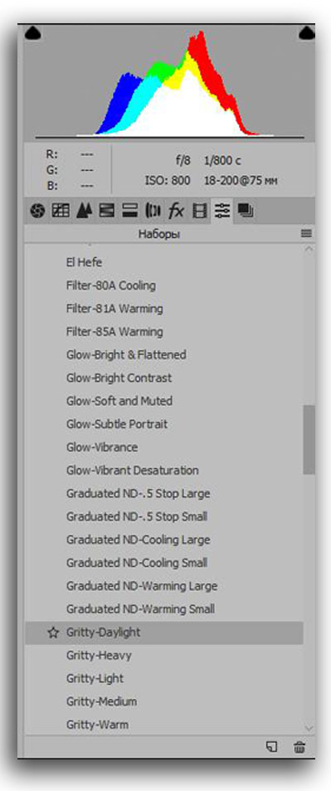The width and height of the screenshot is (331, 791).
Task: Click the presets list scroll-down arrow
Action: tap(309, 728)
